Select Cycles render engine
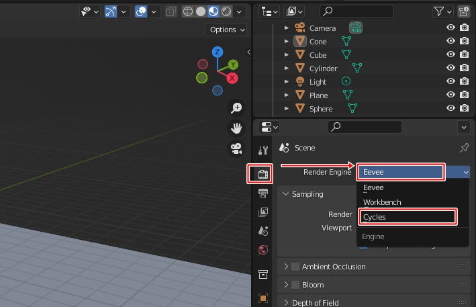The image size is (476, 307). point(408,217)
